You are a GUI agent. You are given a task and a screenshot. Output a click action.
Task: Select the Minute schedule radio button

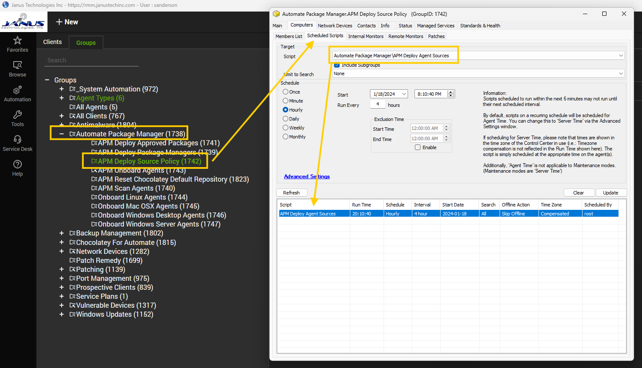coord(285,101)
